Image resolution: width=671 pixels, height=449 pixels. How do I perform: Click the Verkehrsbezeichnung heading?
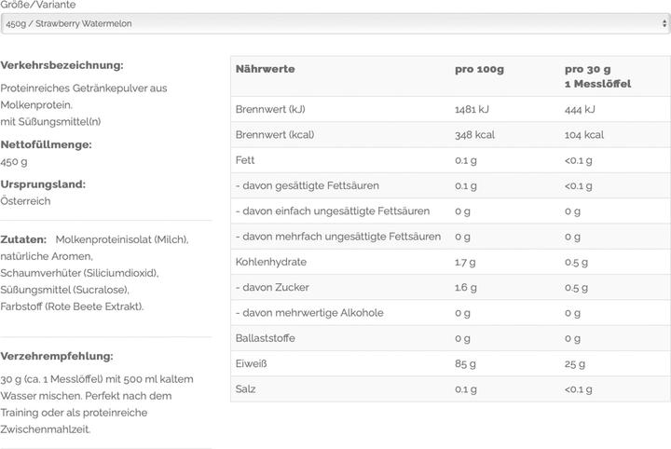tap(62, 65)
